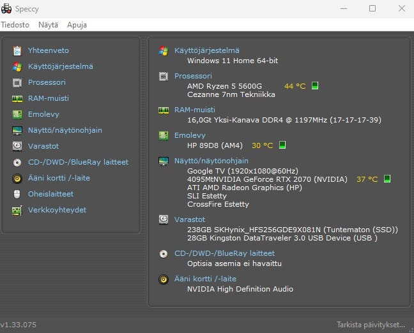Viewport: 414px width, 333px height.
Task: Open the Tiedosto menu
Action: click(15, 25)
